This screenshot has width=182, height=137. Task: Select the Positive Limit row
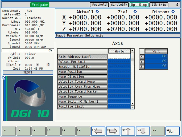[x=82, y=106]
